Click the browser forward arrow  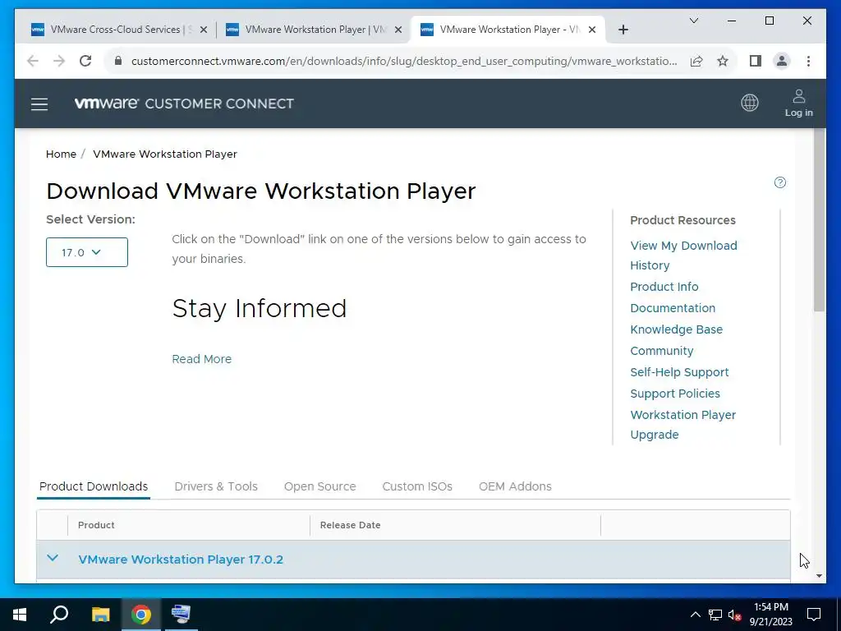tap(59, 61)
